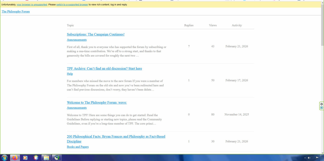Go to The Philosophy Forum home link

tap(16, 11)
